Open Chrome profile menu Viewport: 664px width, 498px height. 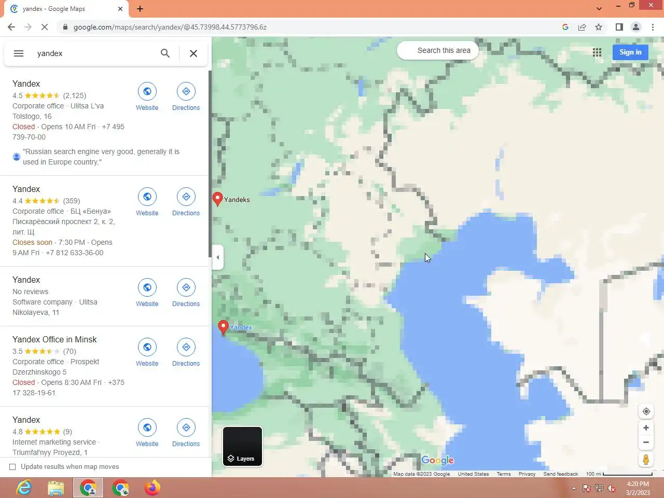(x=636, y=27)
